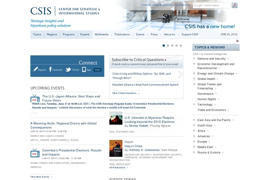Open the Governance topic link
Image resolution: width=270 pixels, height=180 pixels.
[206, 94]
